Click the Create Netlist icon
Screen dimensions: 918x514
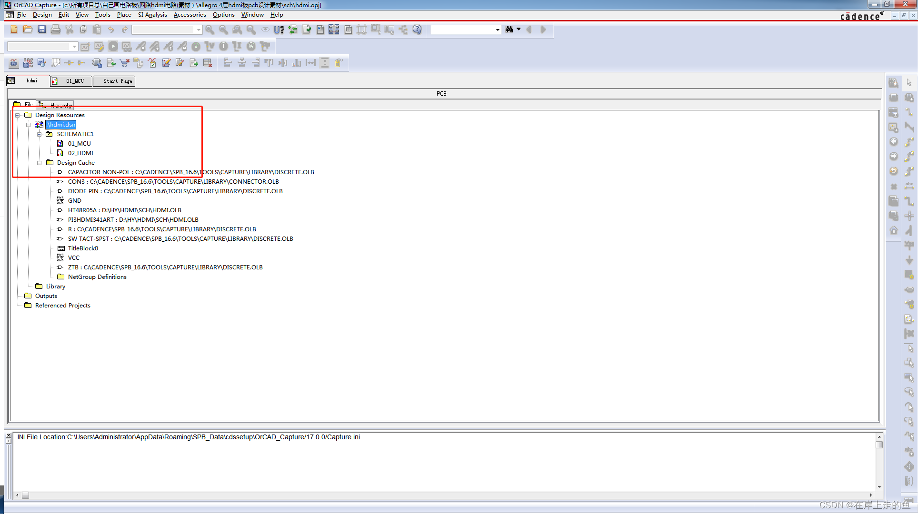coord(320,30)
